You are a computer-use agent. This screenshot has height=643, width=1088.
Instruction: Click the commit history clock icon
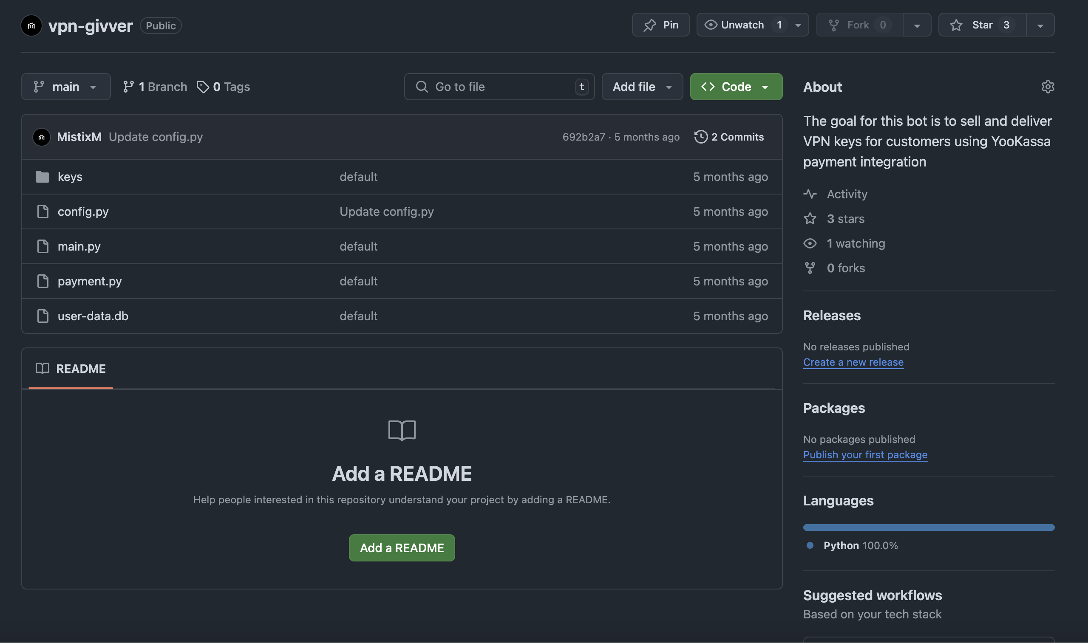701,137
